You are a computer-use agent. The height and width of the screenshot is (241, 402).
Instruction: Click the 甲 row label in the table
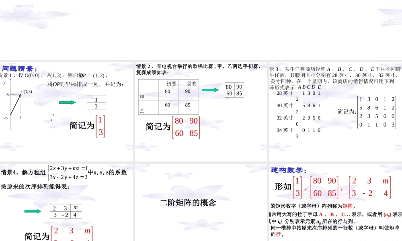coord(142,97)
